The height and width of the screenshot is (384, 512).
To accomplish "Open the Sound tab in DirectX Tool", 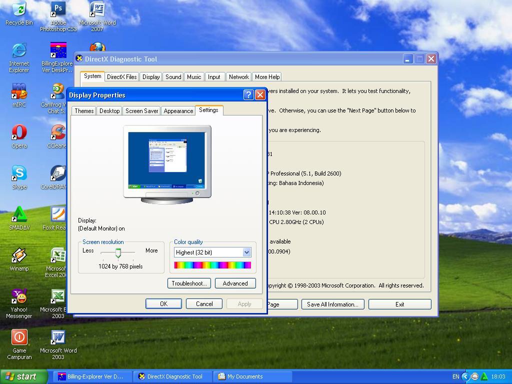I will [173, 76].
